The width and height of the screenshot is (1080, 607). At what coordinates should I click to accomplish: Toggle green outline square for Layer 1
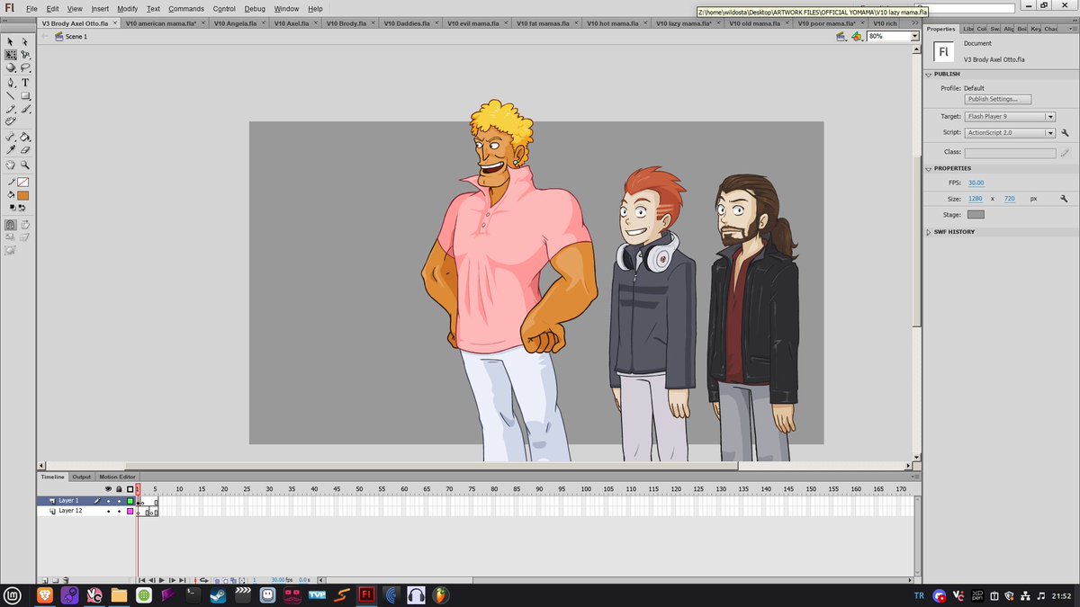tap(130, 501)
